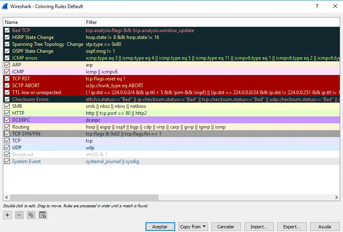Click filter text 'ospf.msg != 1'
The width and height of the screenshot is (343, 232).
pos(100,51)
